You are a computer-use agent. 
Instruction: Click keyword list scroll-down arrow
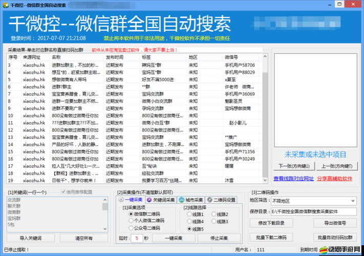pos(105,229)
